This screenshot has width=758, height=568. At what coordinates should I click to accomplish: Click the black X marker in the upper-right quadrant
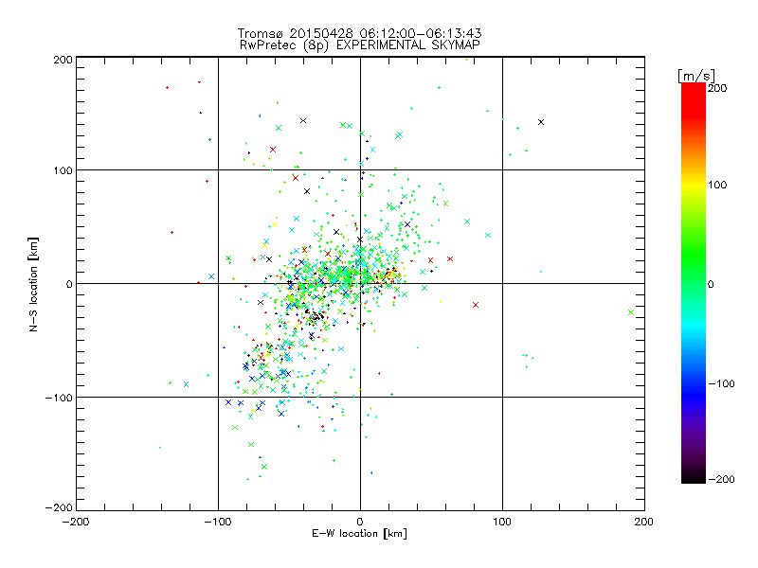coord(541,122)
